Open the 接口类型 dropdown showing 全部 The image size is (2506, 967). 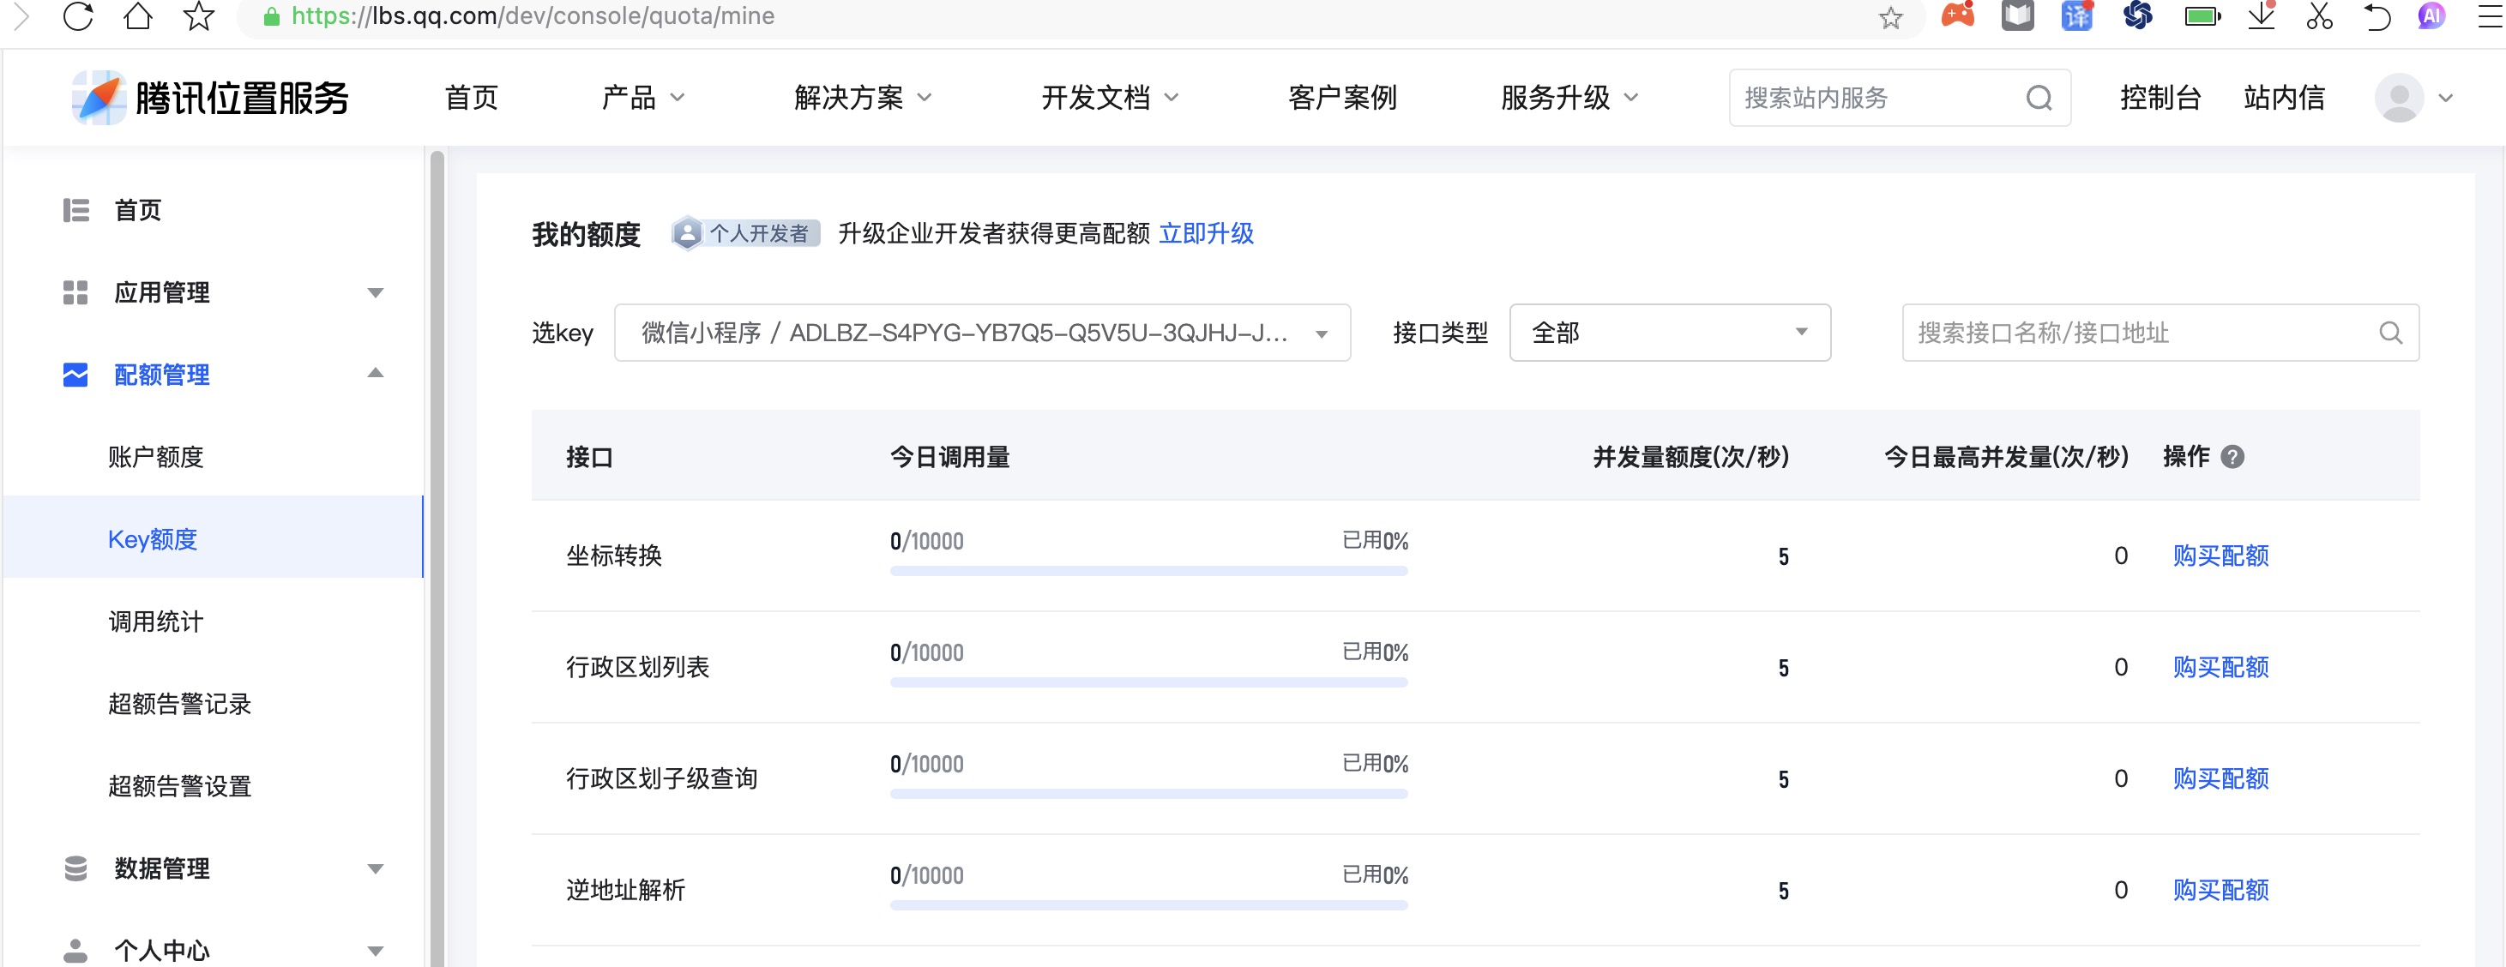1669,333
